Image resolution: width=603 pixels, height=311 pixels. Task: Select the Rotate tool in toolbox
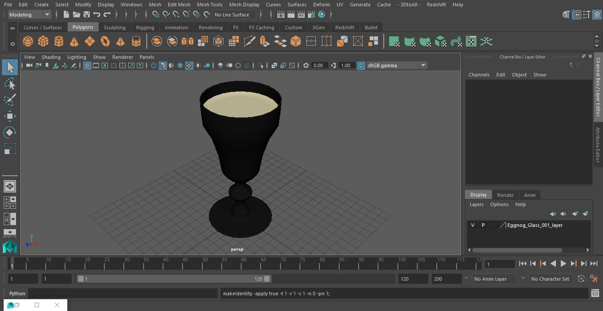click(10, 132)
